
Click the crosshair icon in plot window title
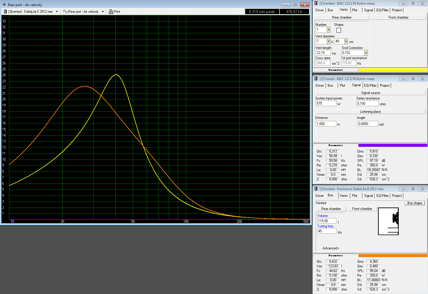click(4, 5)
